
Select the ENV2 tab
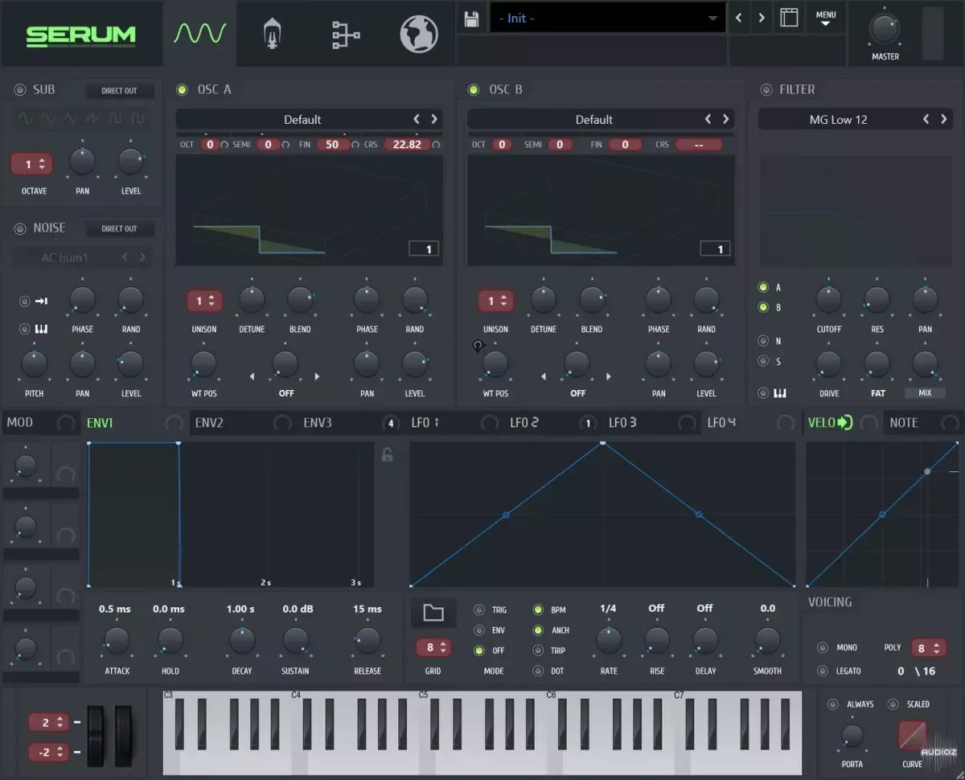click(x=209, y=423)
